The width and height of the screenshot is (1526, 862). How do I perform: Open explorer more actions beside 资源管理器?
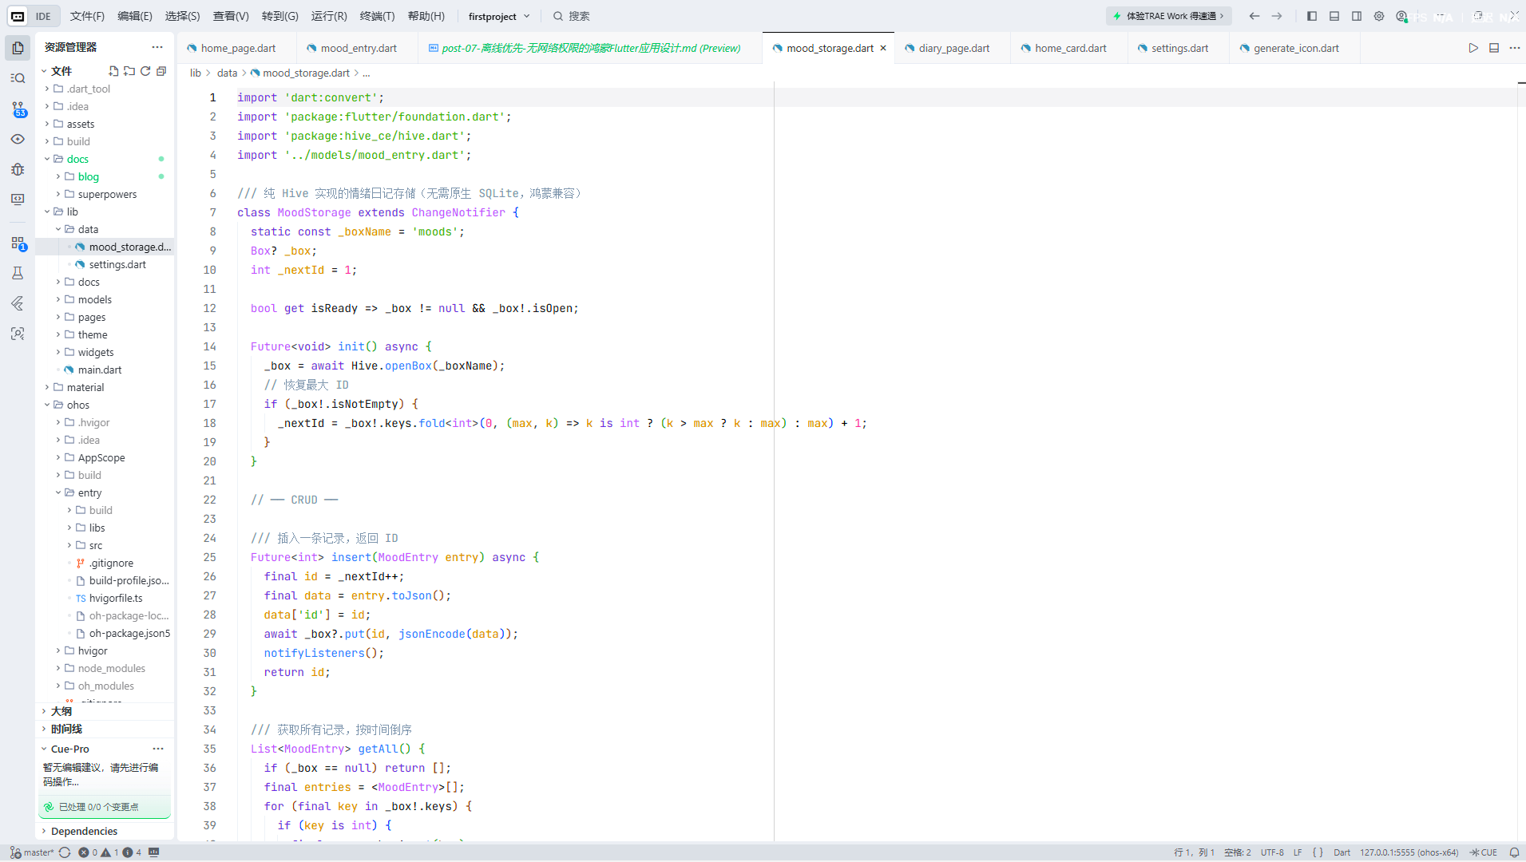(x=157, y=47)
